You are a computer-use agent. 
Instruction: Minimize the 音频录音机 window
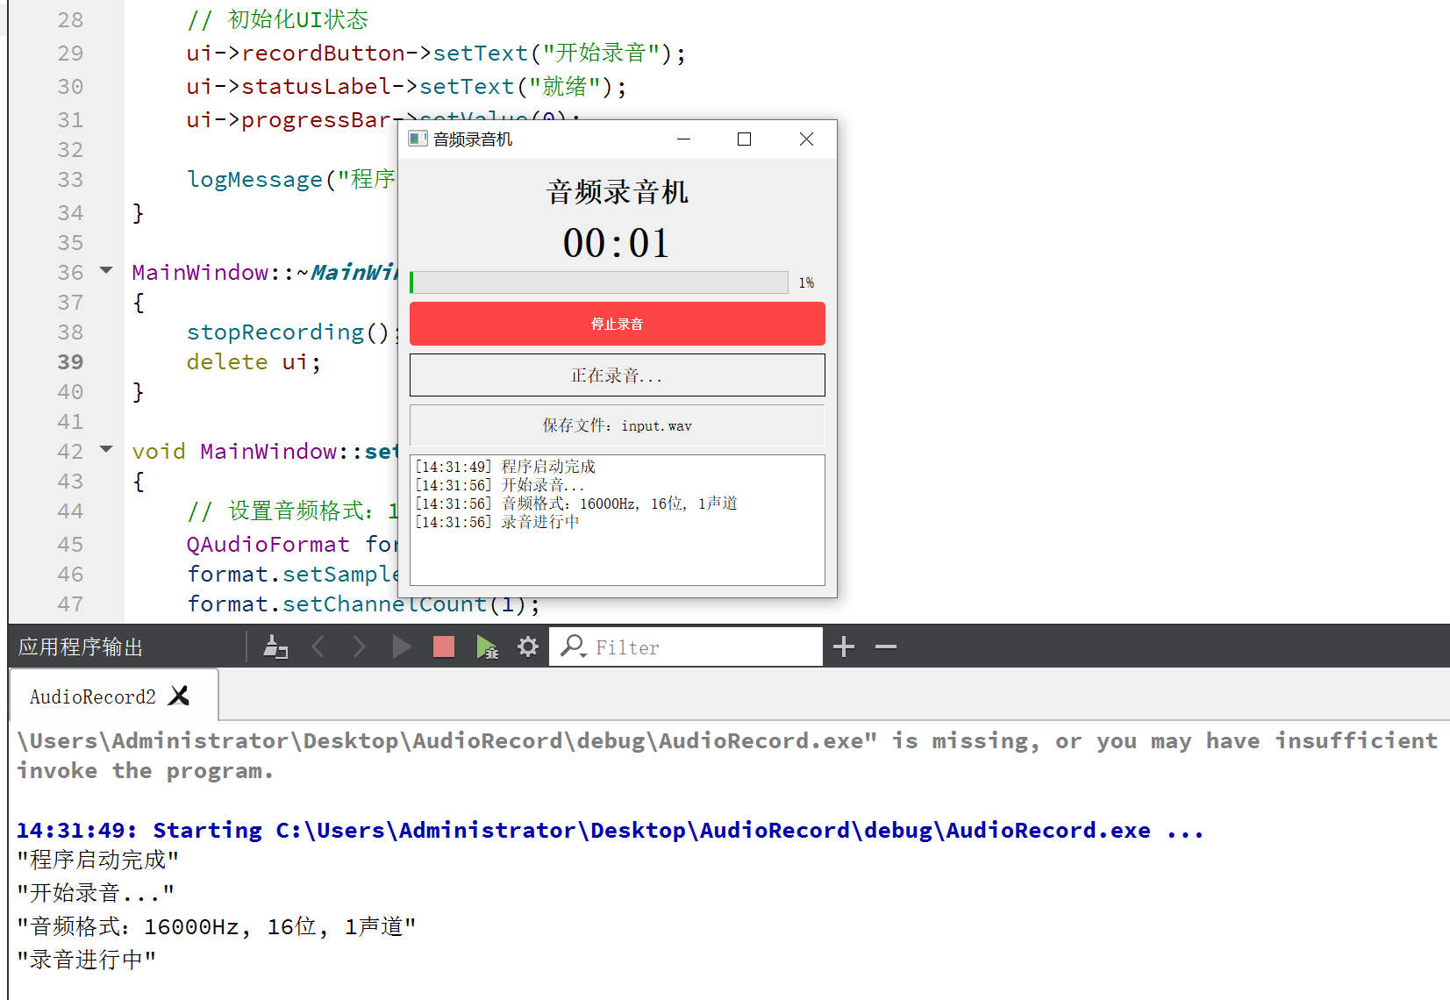pyautogui.click(x=684, y=139)
